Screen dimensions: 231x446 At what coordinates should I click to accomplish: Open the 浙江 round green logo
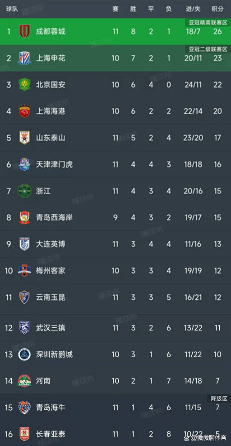point(25,191)
